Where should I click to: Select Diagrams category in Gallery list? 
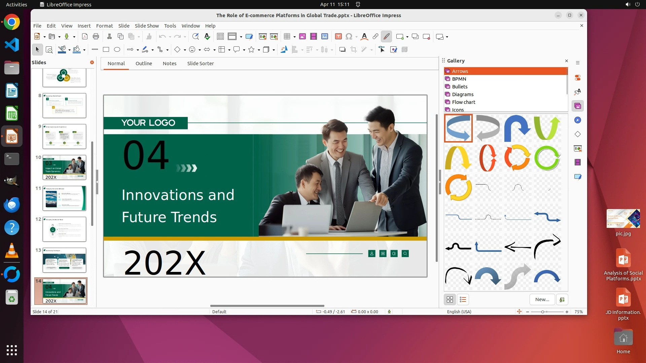coord(462,94)
